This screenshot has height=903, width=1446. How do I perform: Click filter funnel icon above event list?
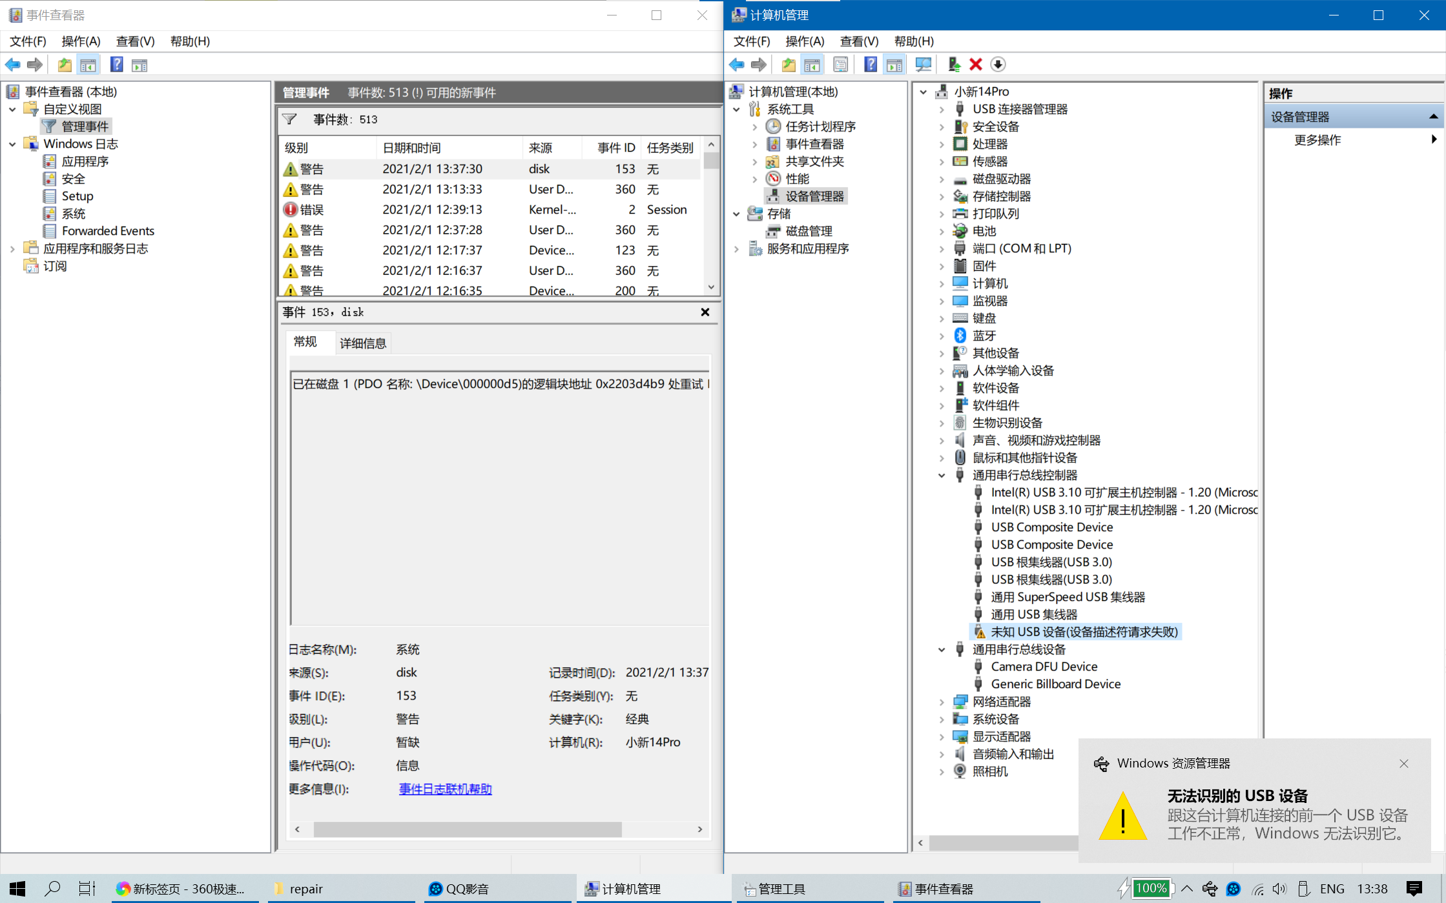tap(289, 119)
